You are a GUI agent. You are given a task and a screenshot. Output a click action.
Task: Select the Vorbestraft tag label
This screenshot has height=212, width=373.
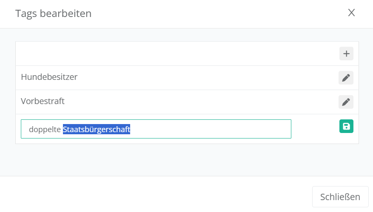[43, 102]
